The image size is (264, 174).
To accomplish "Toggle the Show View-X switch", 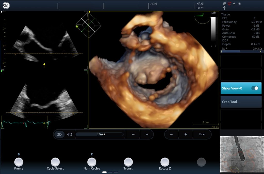I will coord(255,88).
